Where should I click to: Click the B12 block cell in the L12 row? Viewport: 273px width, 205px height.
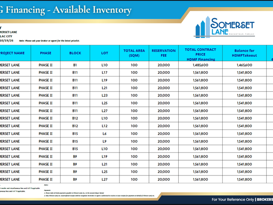click(x=75, y=126)
